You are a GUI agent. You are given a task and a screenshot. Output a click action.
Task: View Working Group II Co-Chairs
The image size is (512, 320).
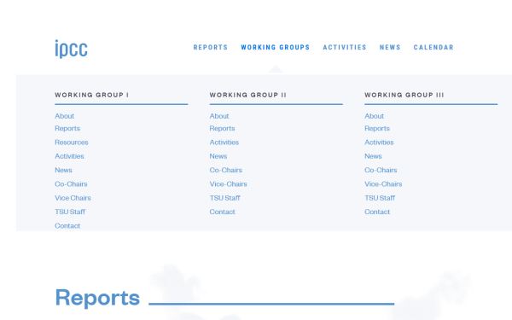(225, 170)
